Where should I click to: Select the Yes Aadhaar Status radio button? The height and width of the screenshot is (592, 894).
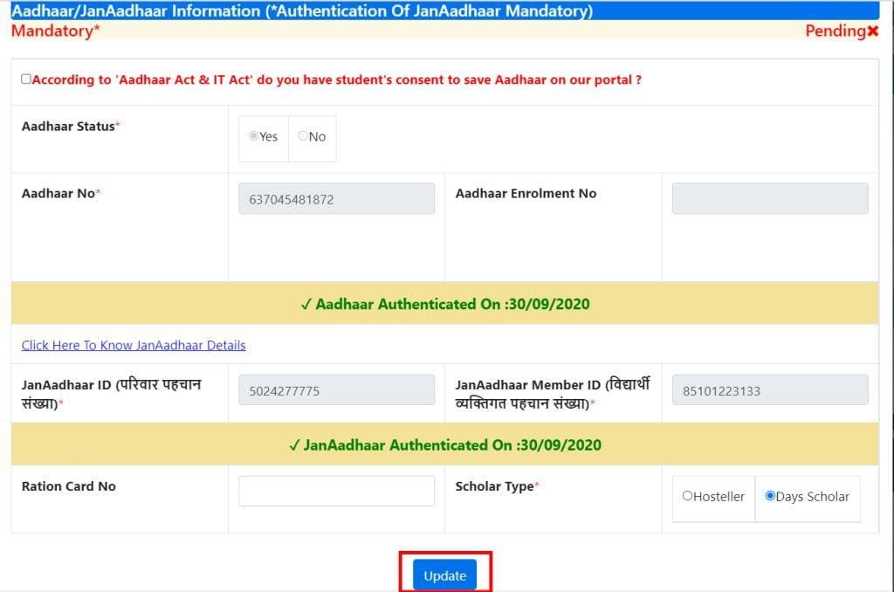(x=254, y=136)
